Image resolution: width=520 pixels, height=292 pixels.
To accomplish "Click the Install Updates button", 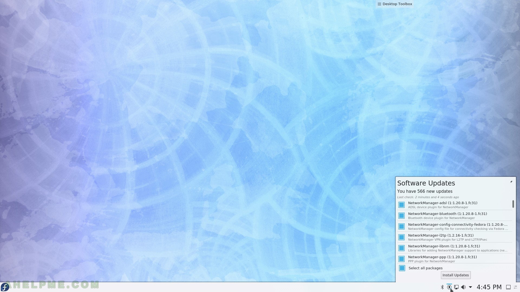I will coord(456,275).
